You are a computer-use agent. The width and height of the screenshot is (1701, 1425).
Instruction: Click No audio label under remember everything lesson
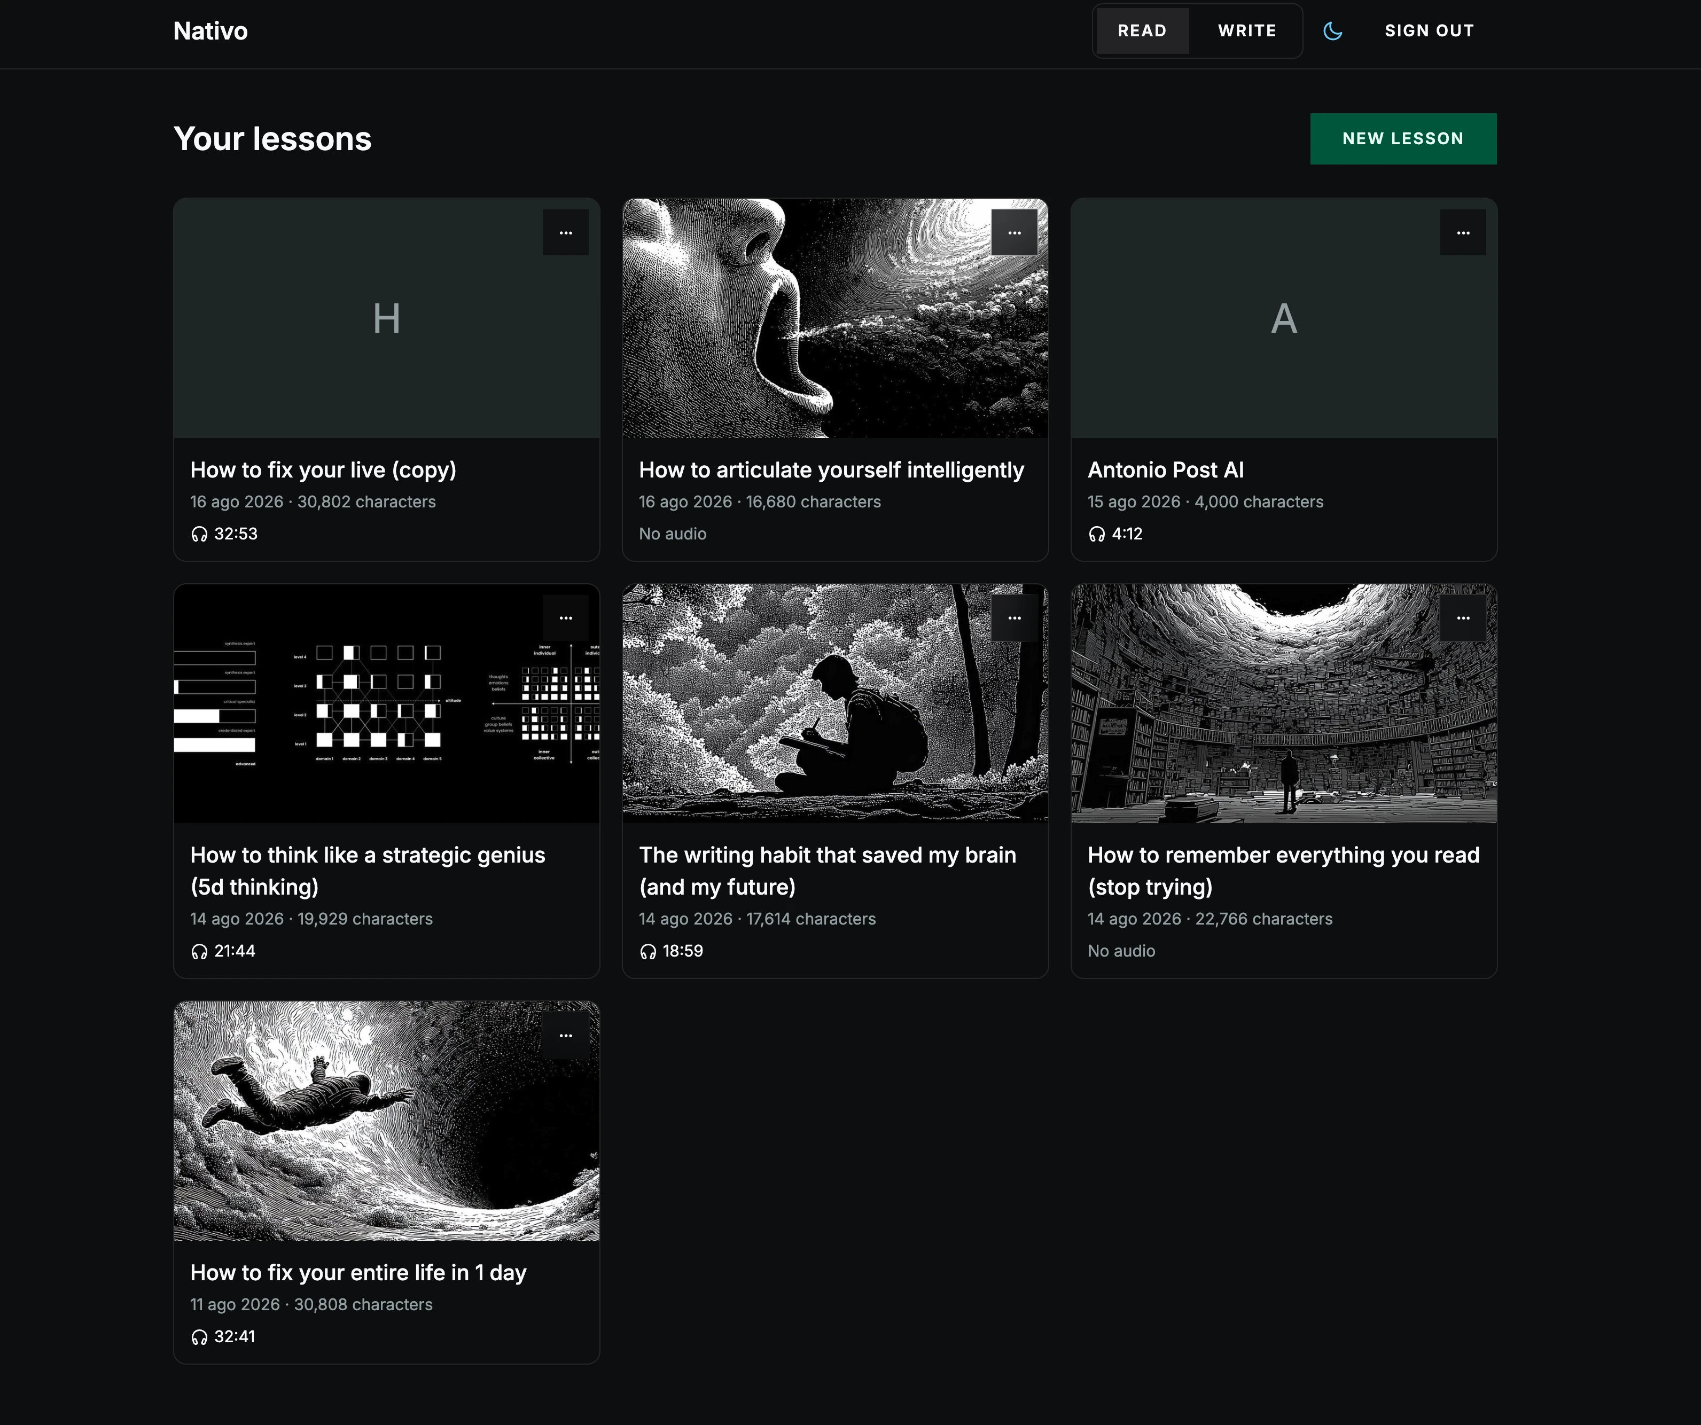[x=1121, y=951]
